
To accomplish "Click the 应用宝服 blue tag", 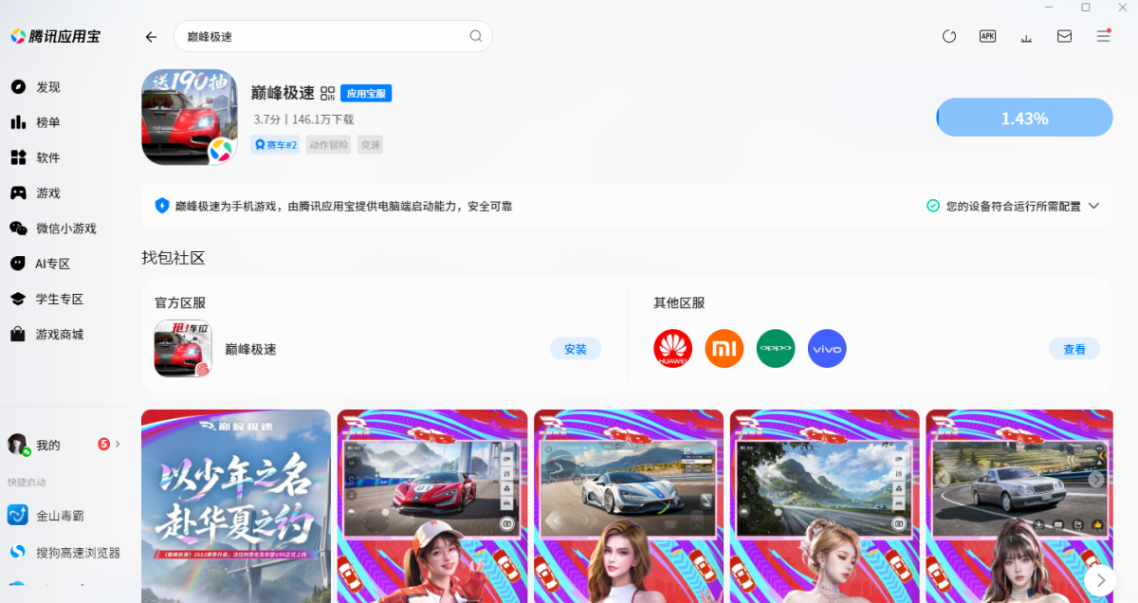I will (366, 94).
